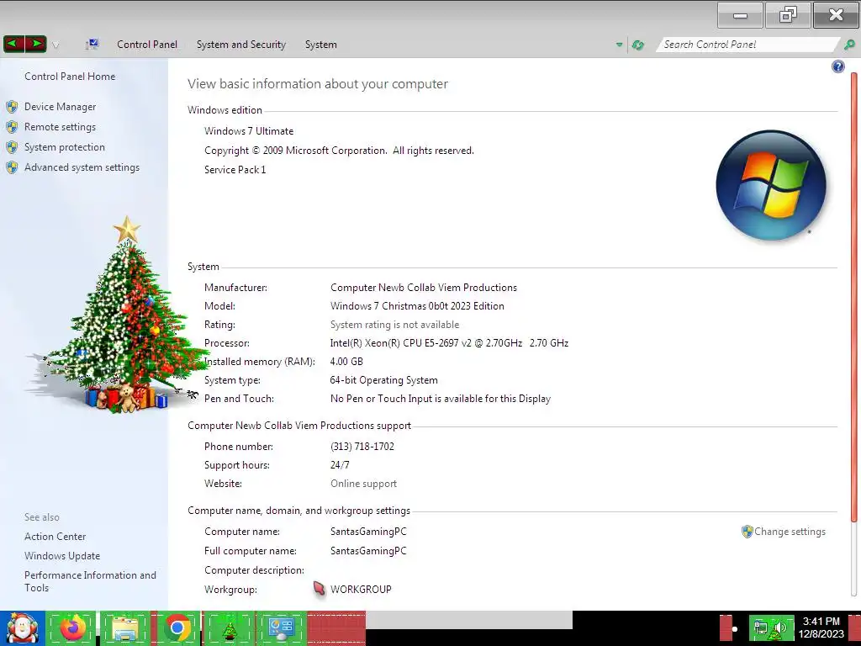Expand the address bar history dropdown

pos(620,45)
